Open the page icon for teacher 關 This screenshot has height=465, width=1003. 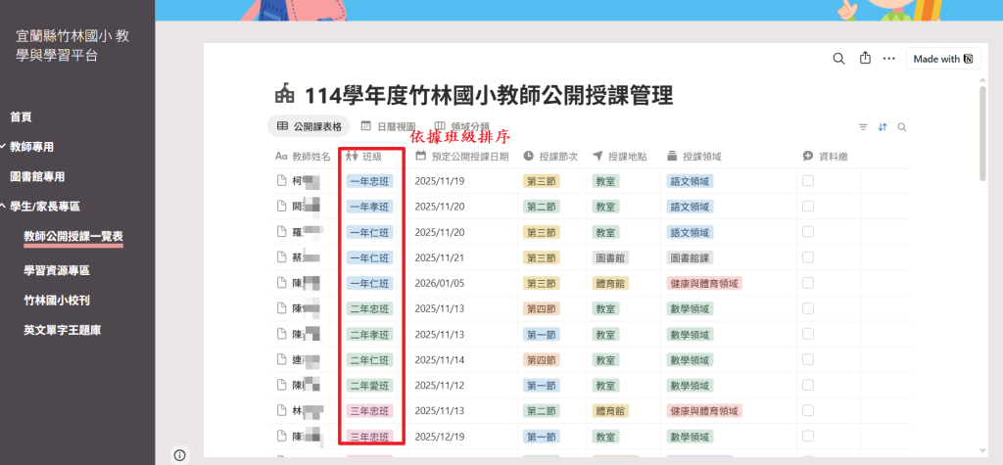[281, 207]
